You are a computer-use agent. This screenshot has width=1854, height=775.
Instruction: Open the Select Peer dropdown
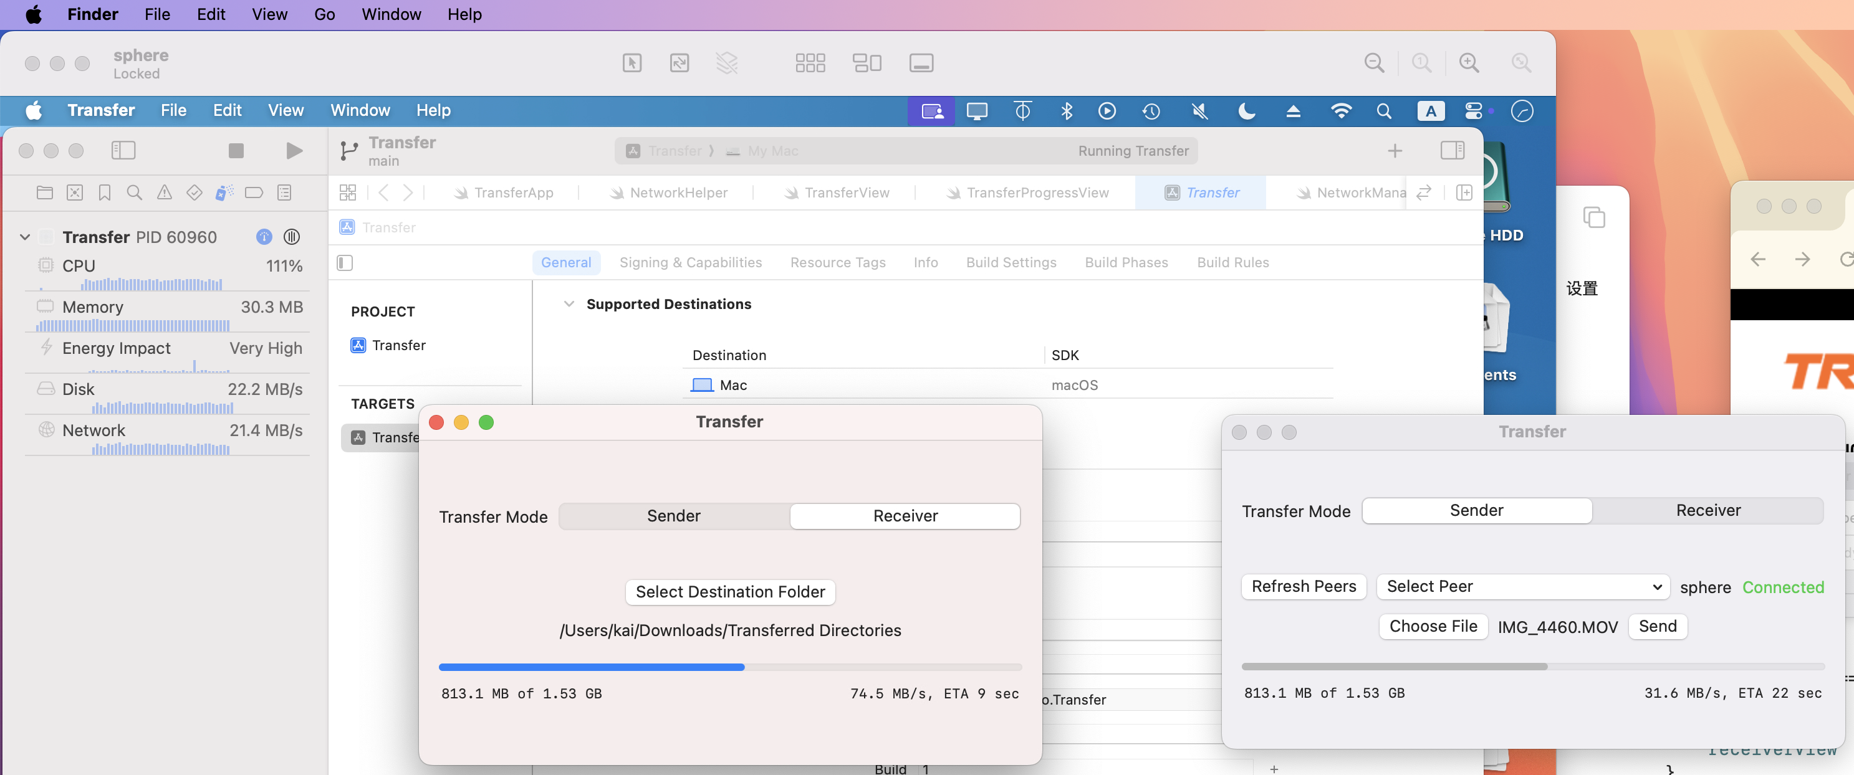(1523, 586)
